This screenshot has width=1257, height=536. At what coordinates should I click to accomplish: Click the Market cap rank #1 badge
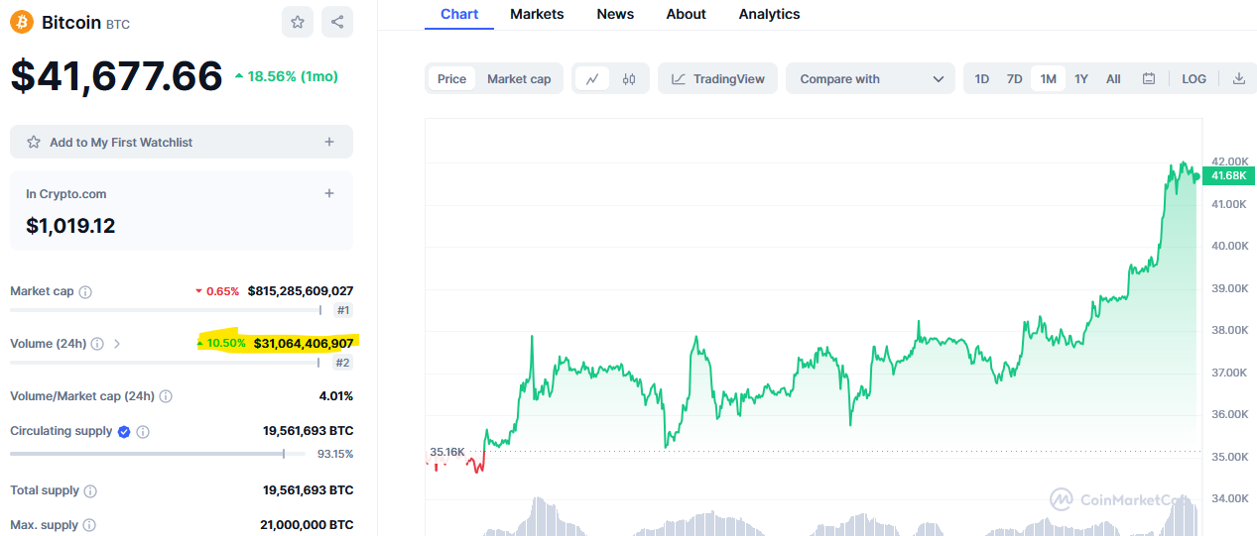[x=343, y=310]
